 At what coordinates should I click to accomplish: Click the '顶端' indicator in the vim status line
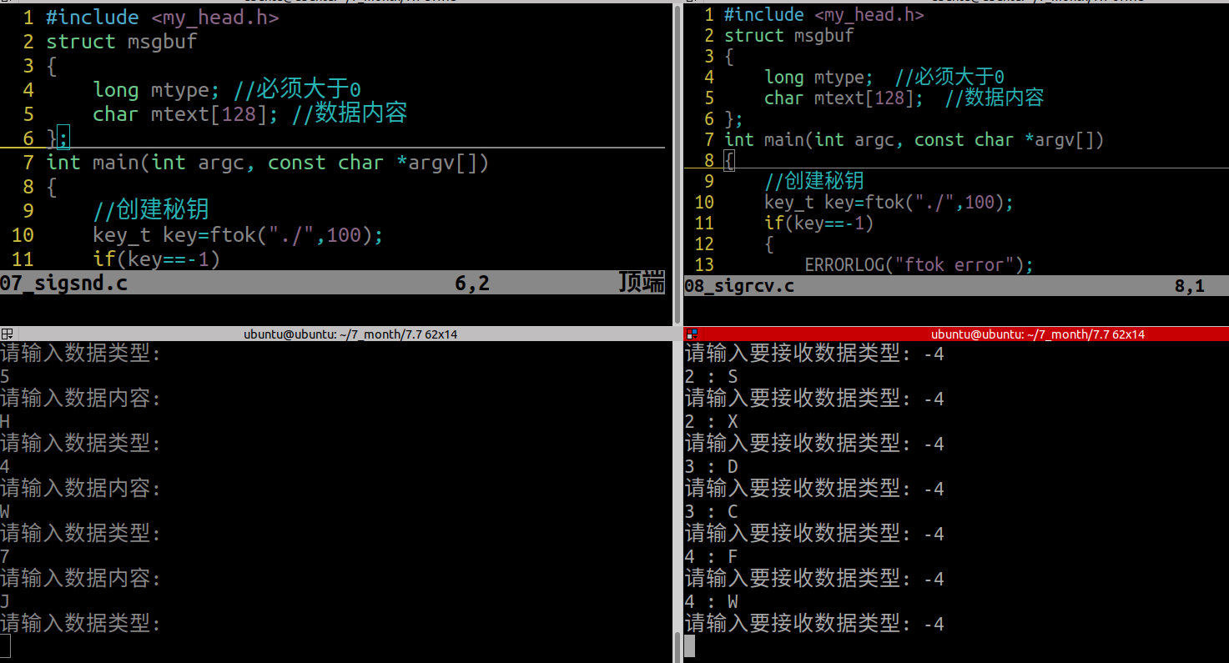click(642, 283)
